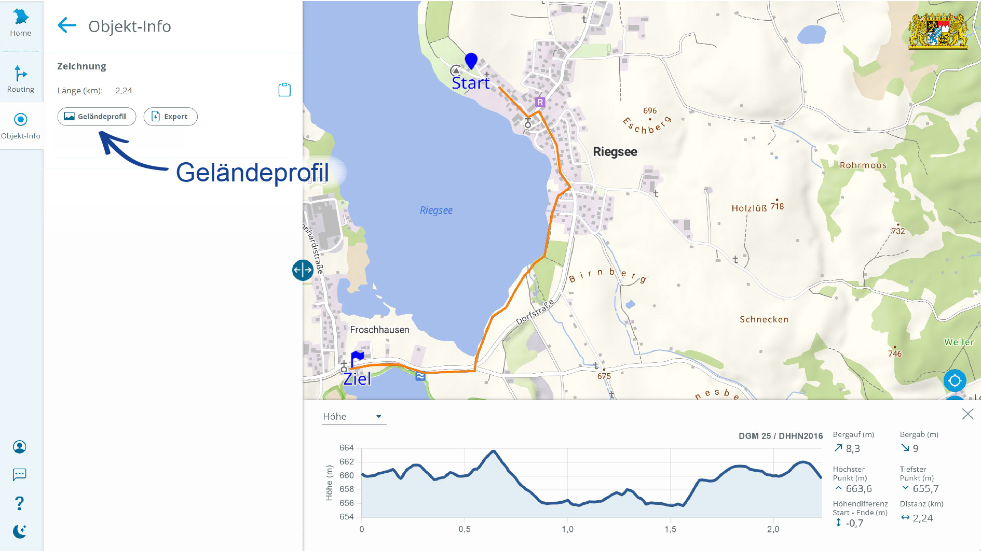Open the Geländeprofil terrain profile

(97, 117)
